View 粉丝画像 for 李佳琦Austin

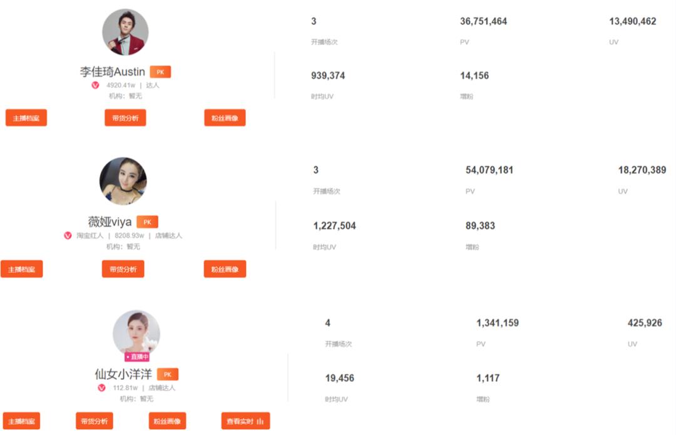pyautogui.click(x=225, y=118)
